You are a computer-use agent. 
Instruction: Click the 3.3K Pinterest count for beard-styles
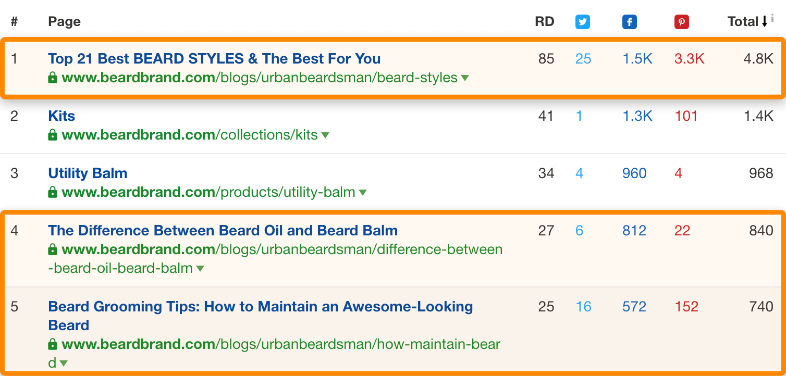click(x=689, y=58)
